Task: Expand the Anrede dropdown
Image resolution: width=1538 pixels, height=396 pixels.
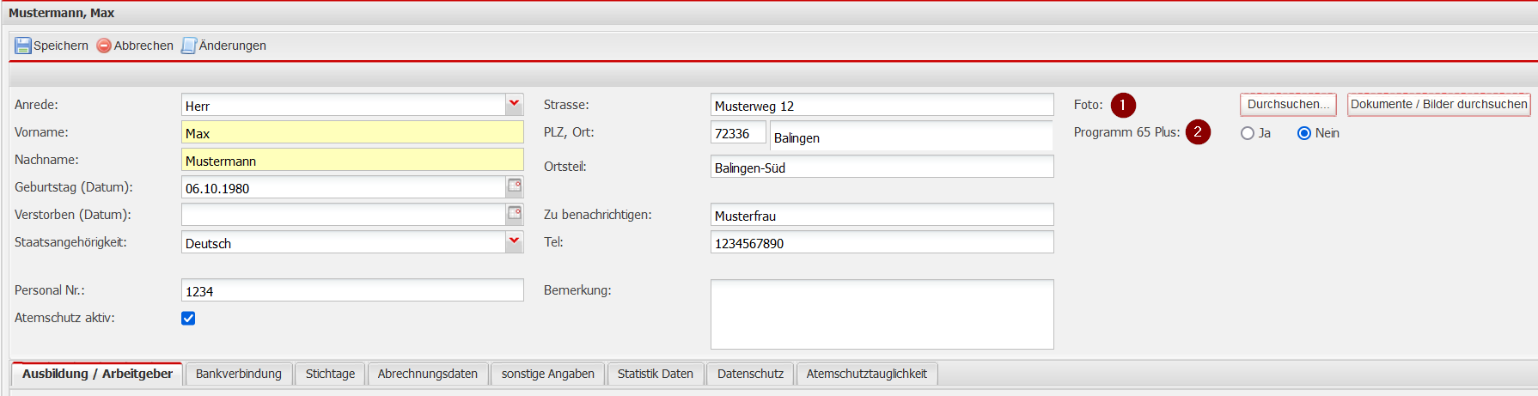Action: coord(514,105)
